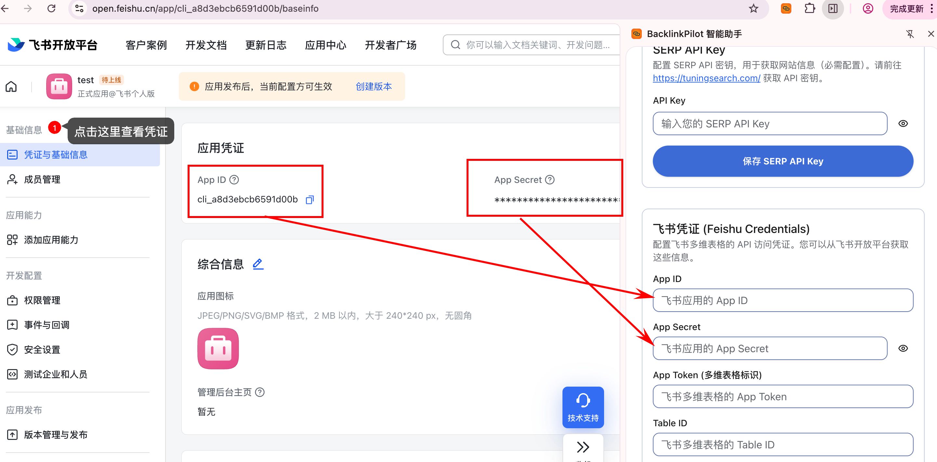Open 技术支持 floating button
This screenshot has width=937, height=462.
click(583, 407)
